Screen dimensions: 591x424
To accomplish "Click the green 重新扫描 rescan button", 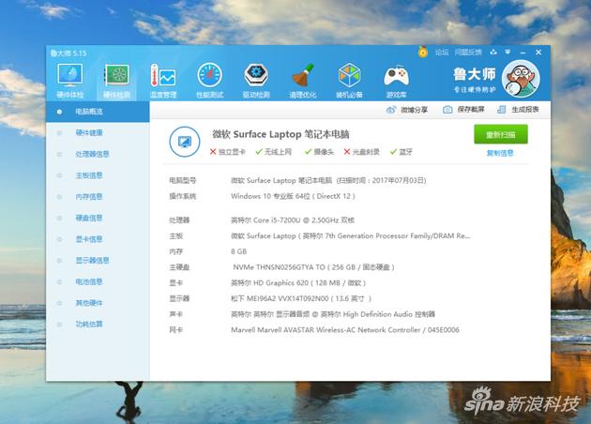I will click(x=501, y=134).
